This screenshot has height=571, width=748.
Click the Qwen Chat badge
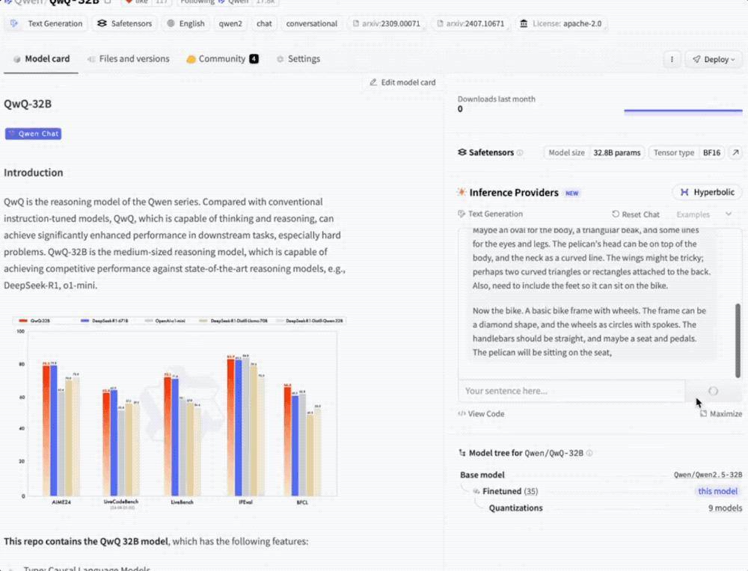34,134
